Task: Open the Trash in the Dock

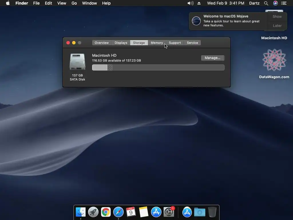Action: (x=212, y=212)
